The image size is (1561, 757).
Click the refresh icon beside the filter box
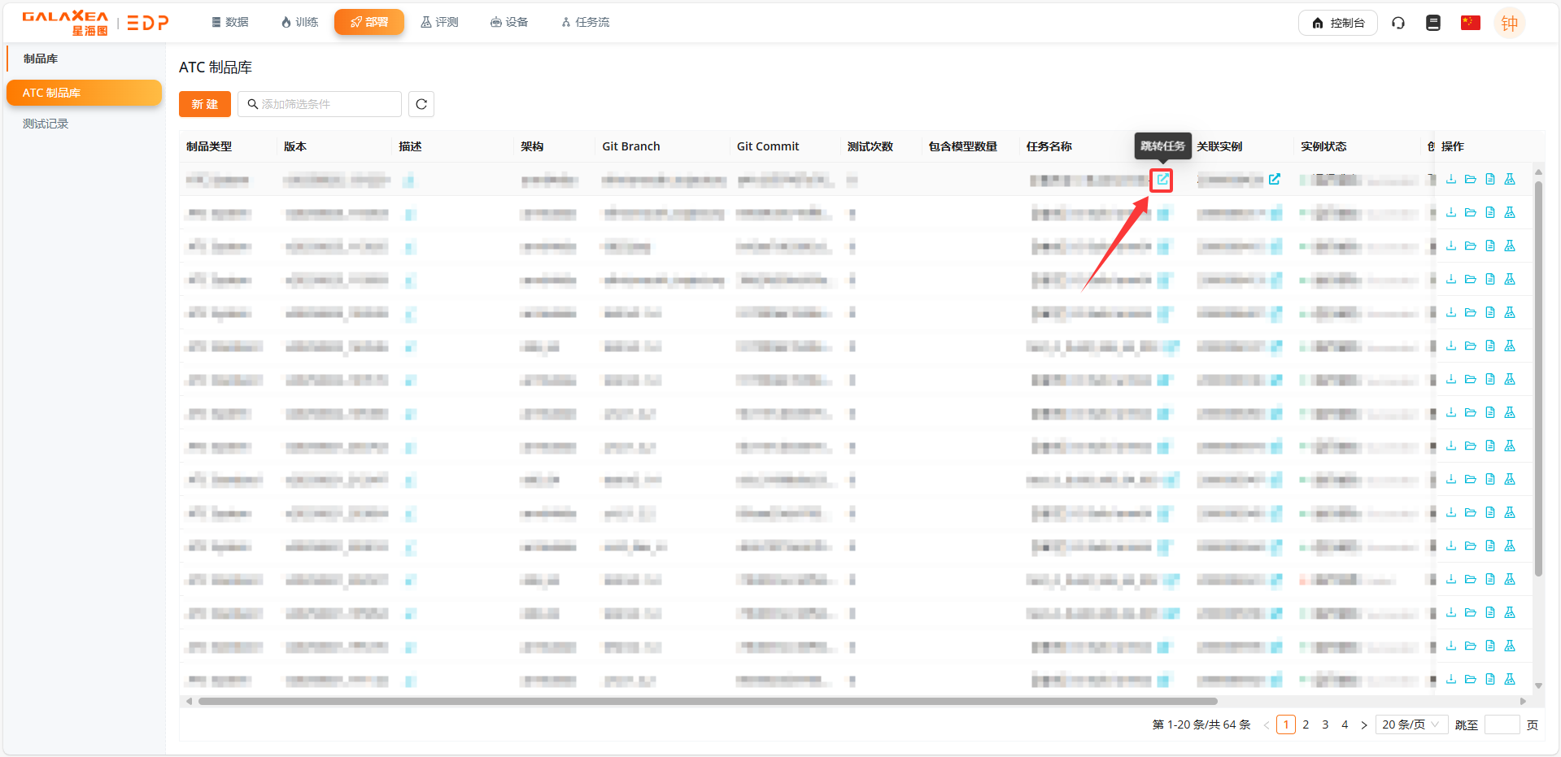[x=421, y=104]
